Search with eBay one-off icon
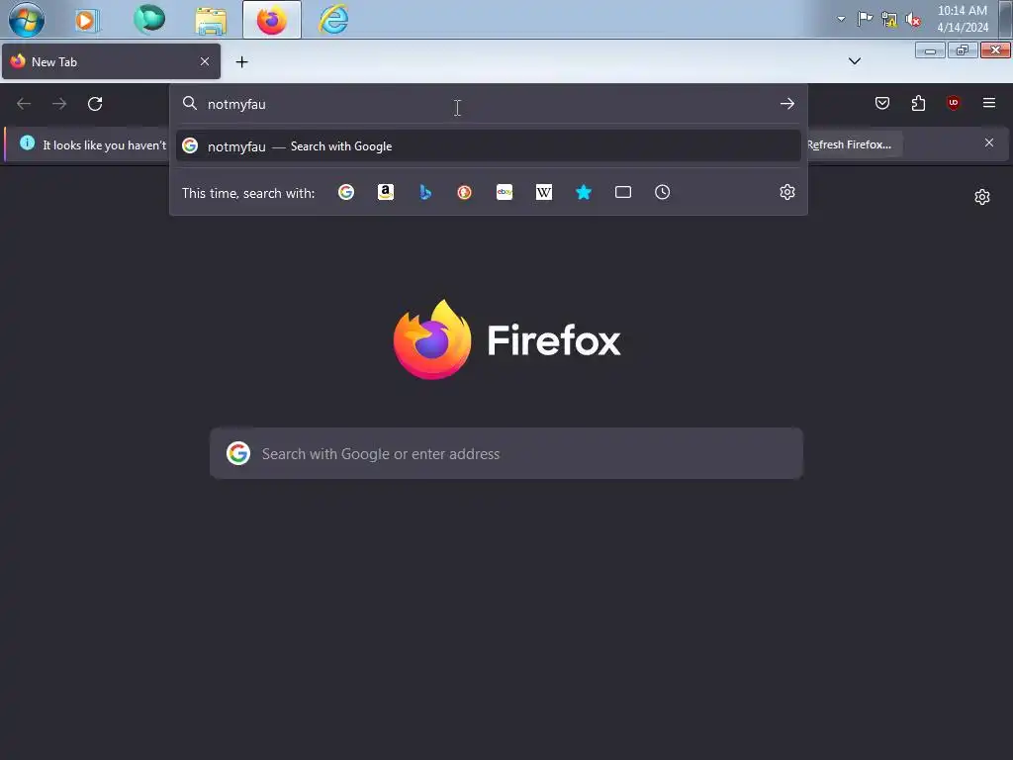The width and height of the screenshot is (1013, 760). (x=505, y=193)
